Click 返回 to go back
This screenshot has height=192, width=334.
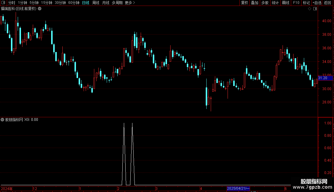tap(327, 3)
